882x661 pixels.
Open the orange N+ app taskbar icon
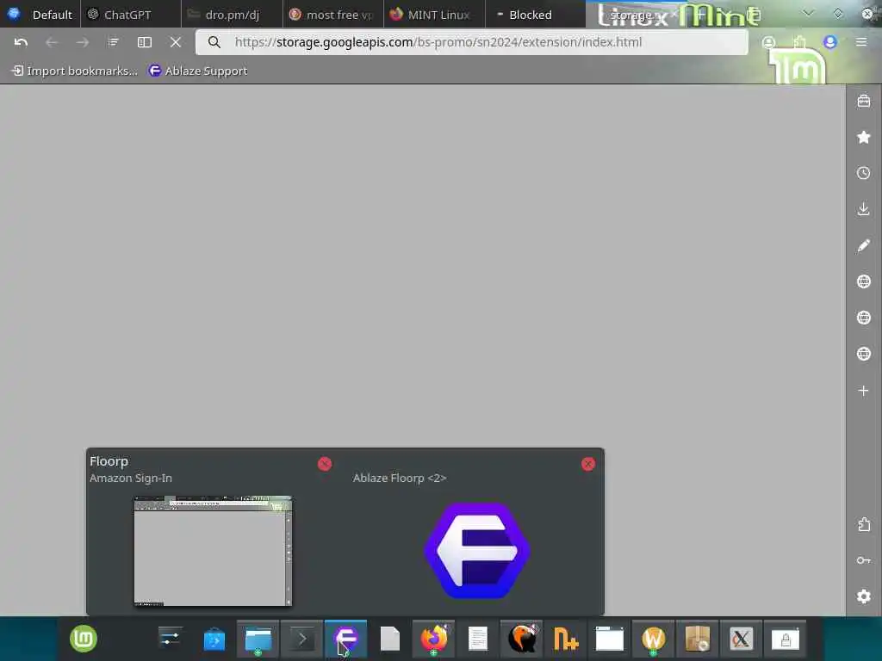565,639
